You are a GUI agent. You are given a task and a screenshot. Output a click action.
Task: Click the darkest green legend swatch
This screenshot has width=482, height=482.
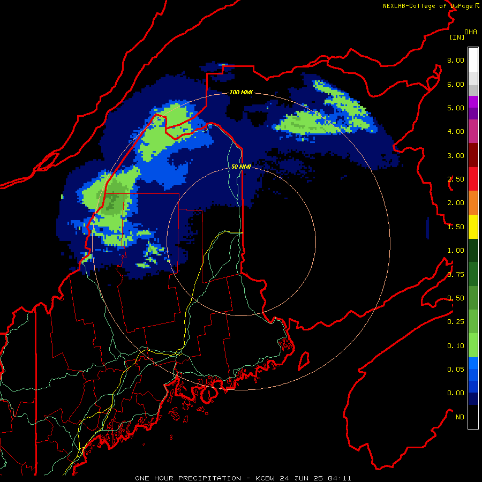473,250
